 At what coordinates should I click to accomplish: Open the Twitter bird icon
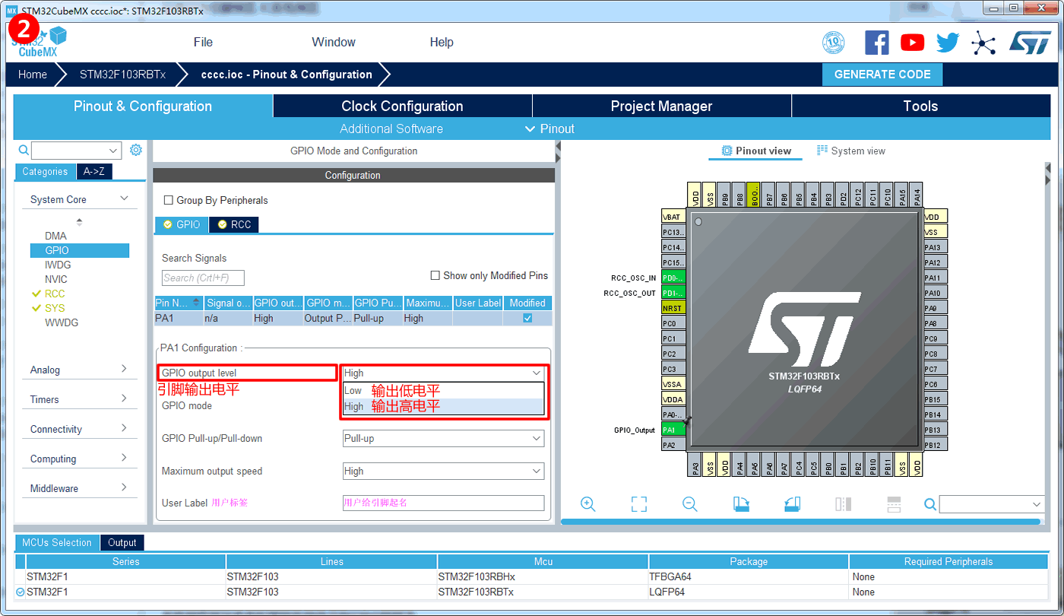(x=948, y=43)
